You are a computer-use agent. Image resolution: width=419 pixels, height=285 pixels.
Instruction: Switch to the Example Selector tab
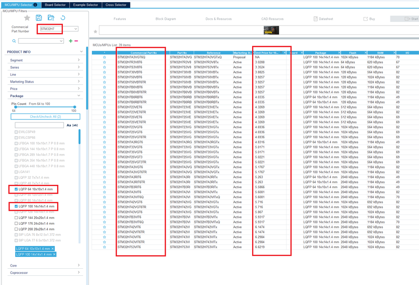point(86,5)
